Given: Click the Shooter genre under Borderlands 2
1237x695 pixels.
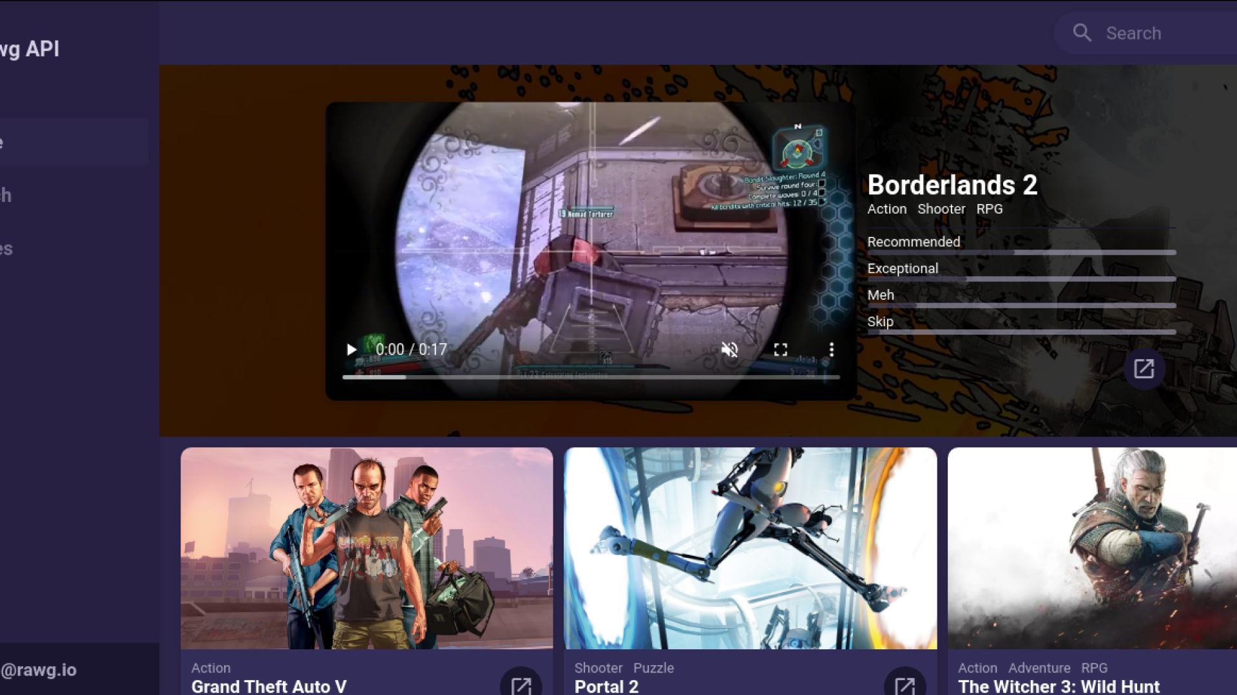Looking at the screenshot, I should (941, 209).
